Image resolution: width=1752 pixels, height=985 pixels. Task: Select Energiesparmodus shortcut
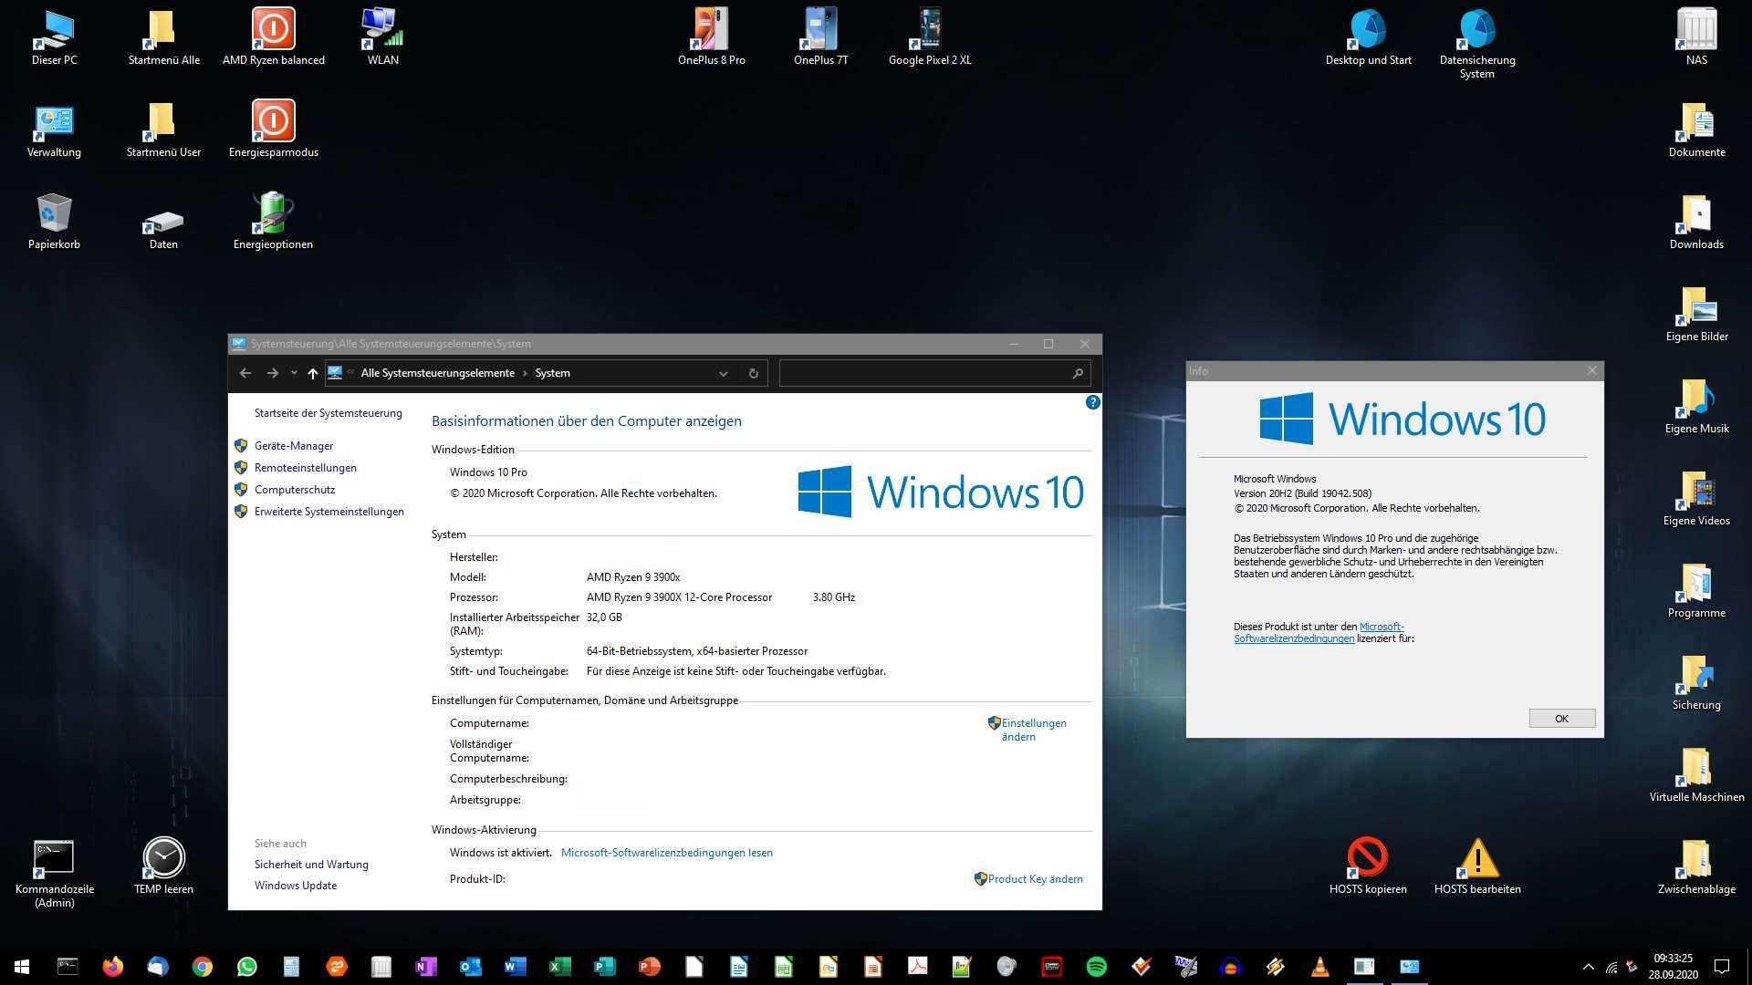(x=273, y=130)
